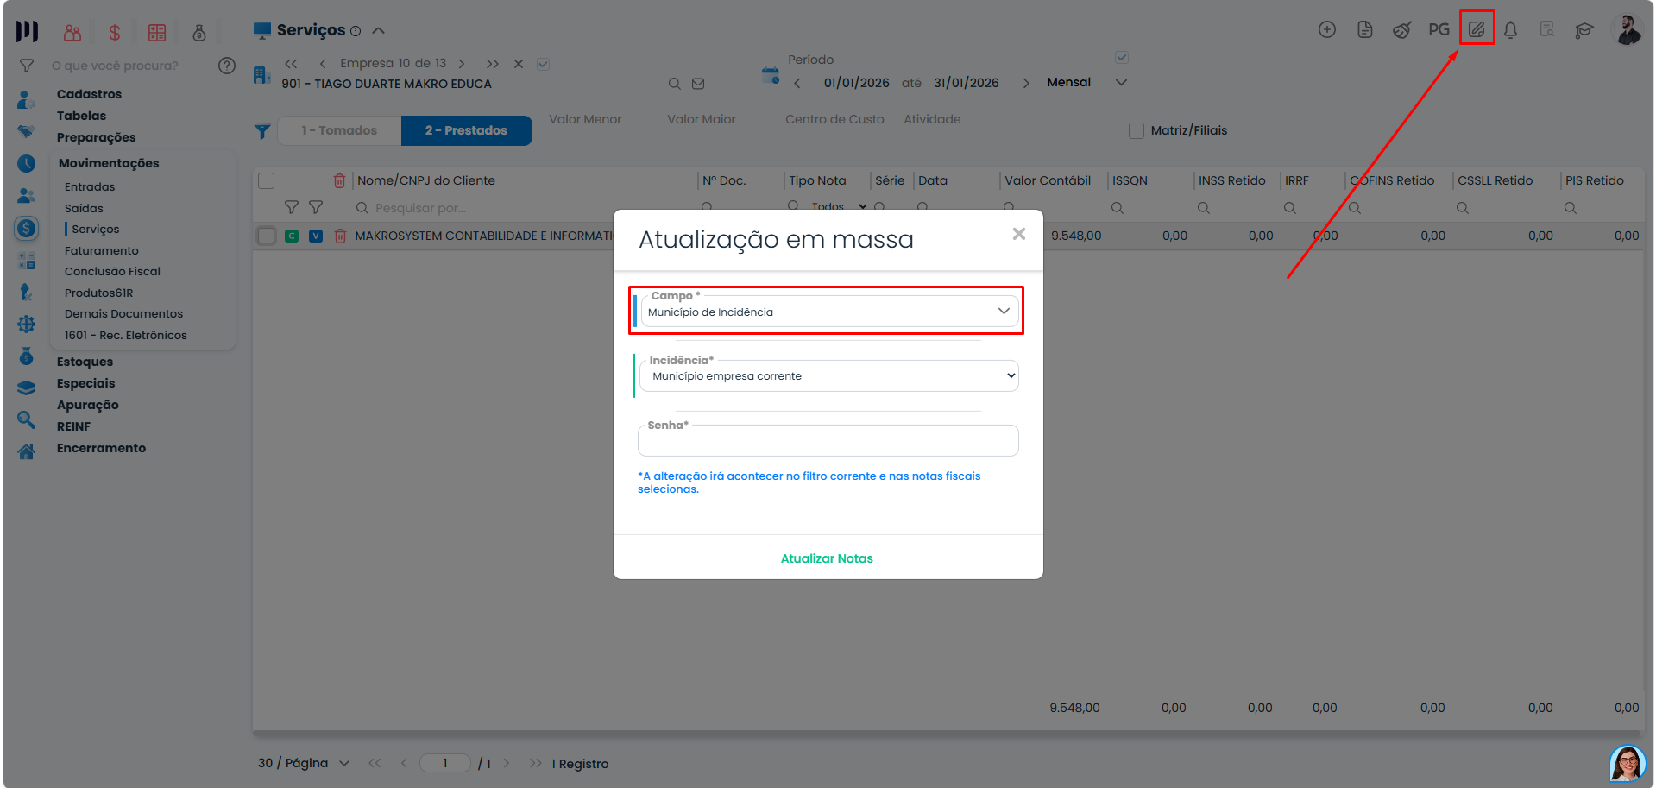Open the user profile avatar
The image size is (1656, 788).
pos(1627,29)
